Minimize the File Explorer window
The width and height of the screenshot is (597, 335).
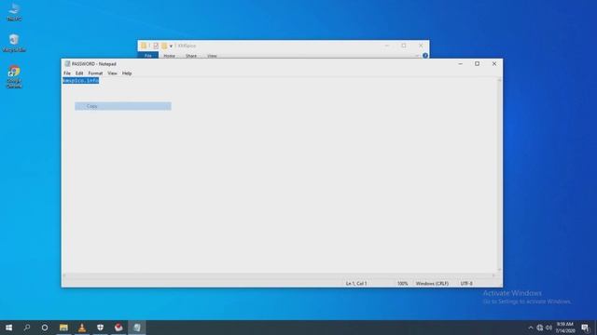click(x=387, y=46)
